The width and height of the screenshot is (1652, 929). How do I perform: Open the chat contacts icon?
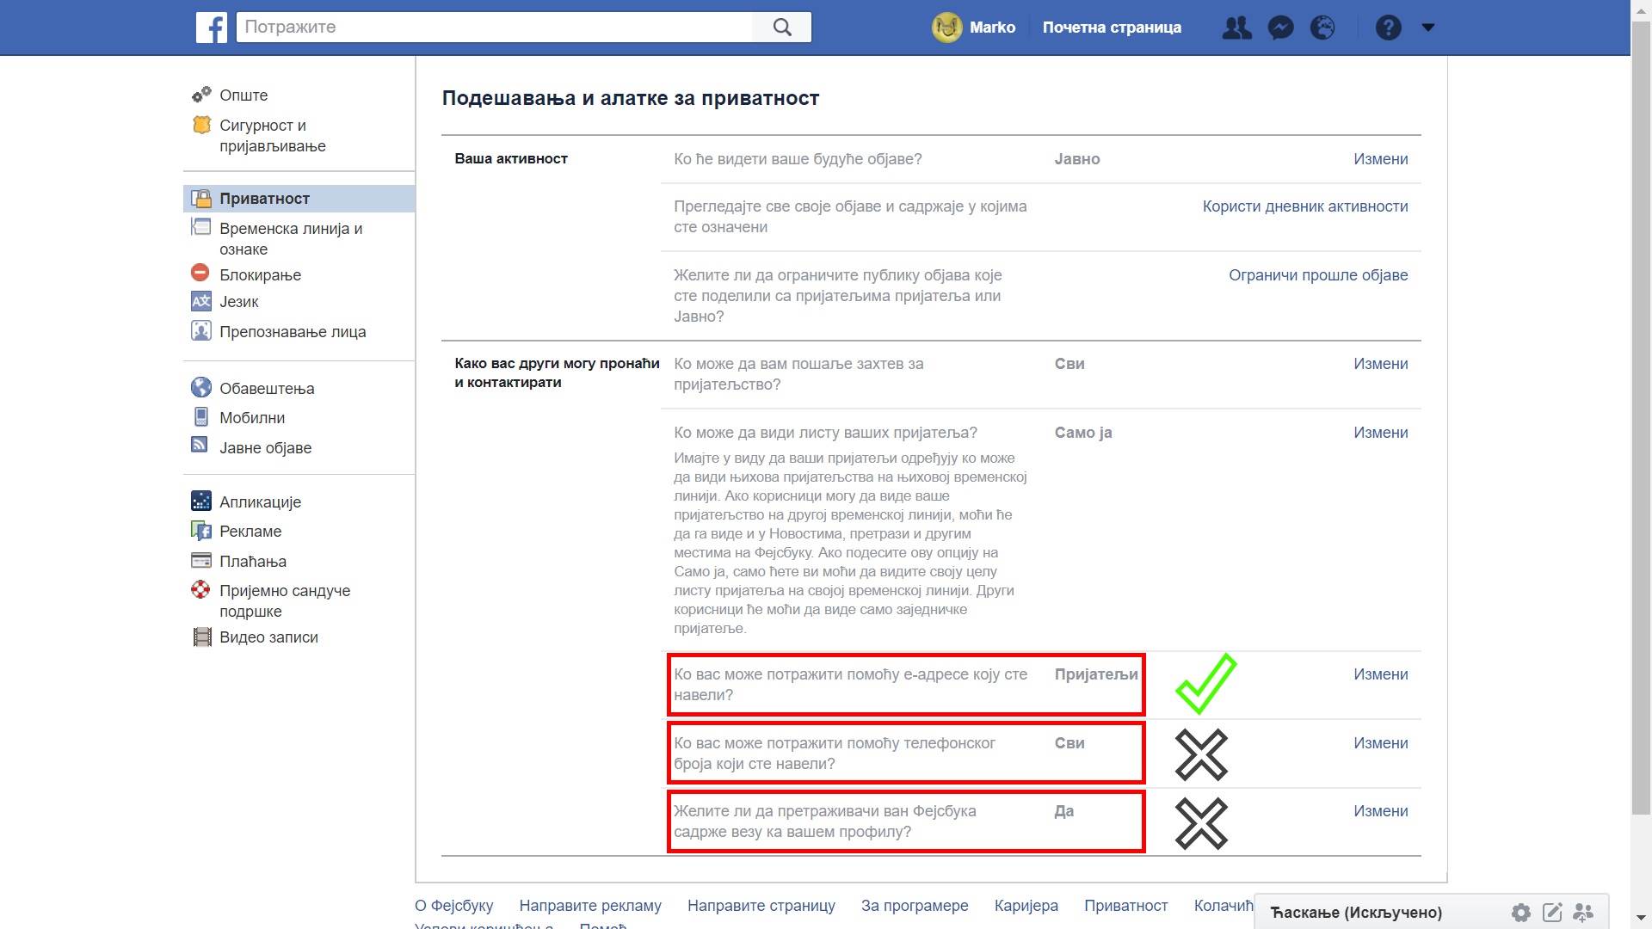click(x=1582, y=913)
